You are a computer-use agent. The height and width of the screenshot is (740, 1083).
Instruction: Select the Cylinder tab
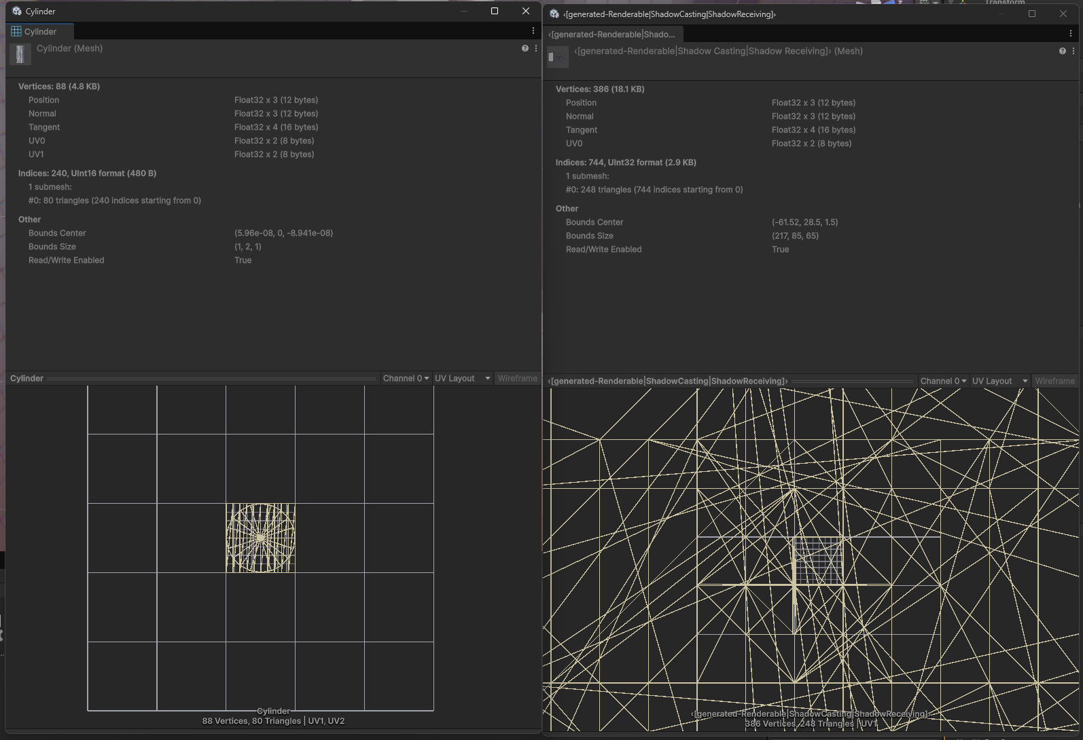point(40,31)
